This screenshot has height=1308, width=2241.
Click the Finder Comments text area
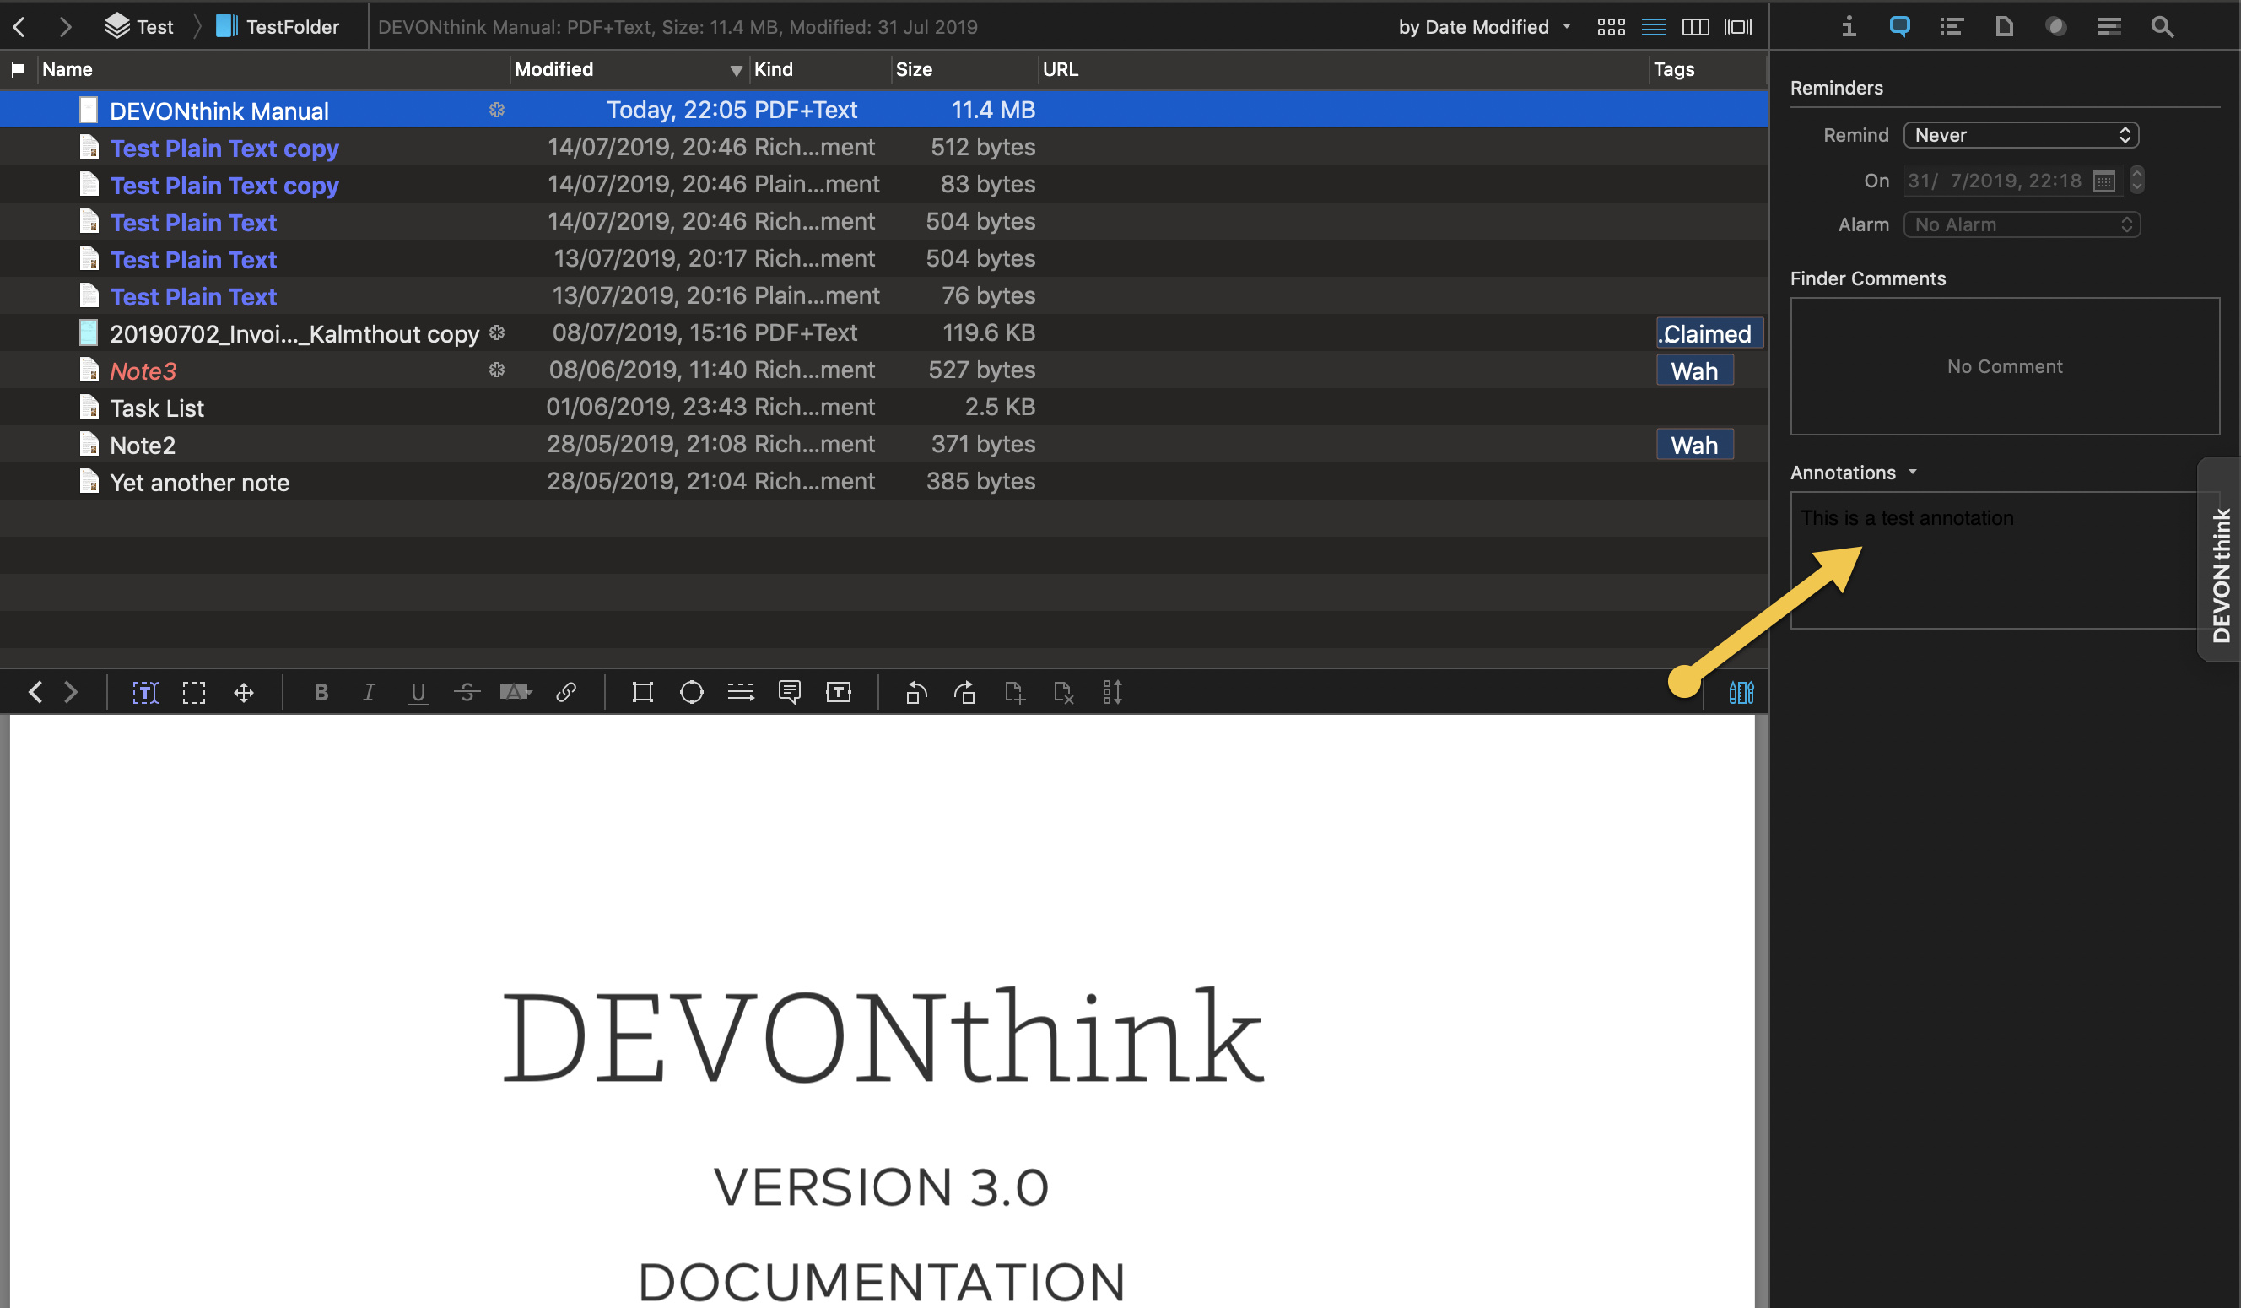pyautogui.click(x=2003, y=366)
